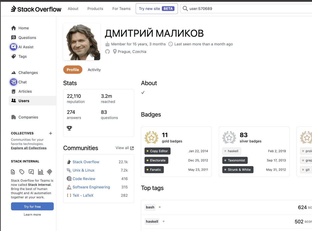Click the external link icon beside View all

(x=132, y=148)
